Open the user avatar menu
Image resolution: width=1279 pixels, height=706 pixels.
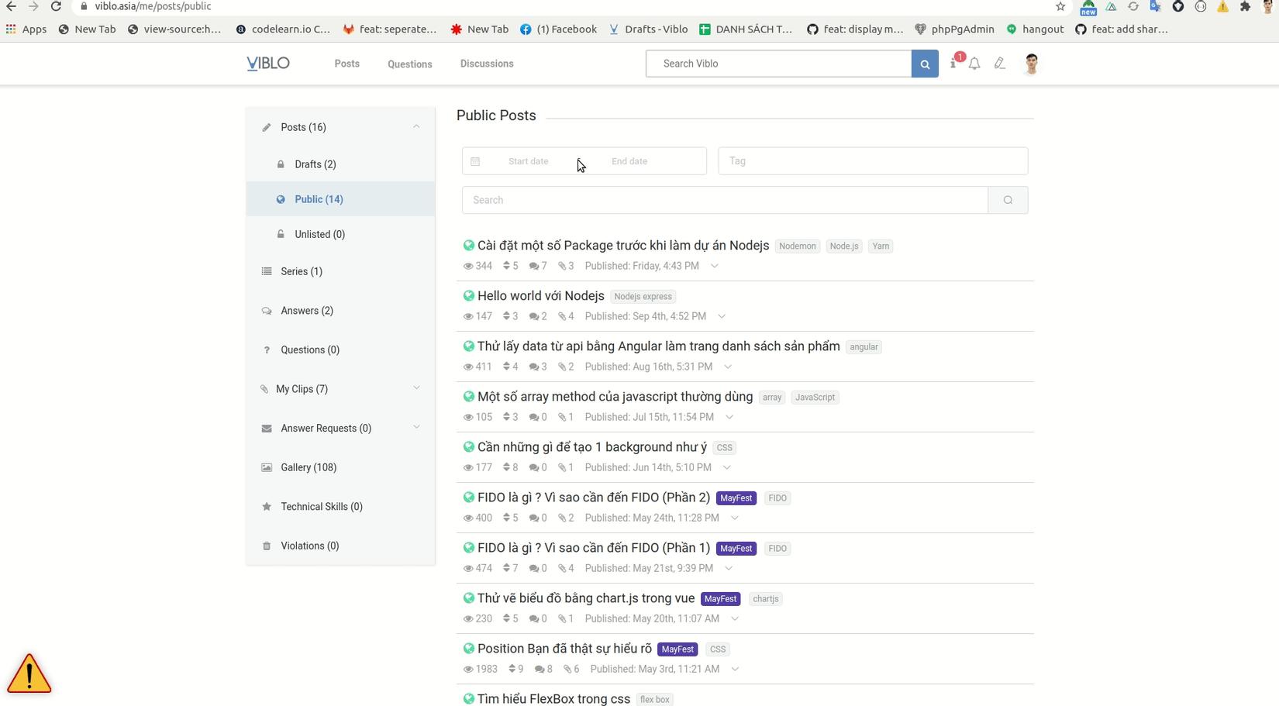(1031, 64)
